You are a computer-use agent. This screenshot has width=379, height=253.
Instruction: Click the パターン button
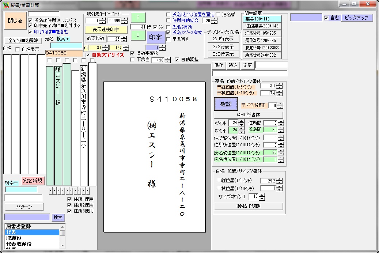click(24, 207)
